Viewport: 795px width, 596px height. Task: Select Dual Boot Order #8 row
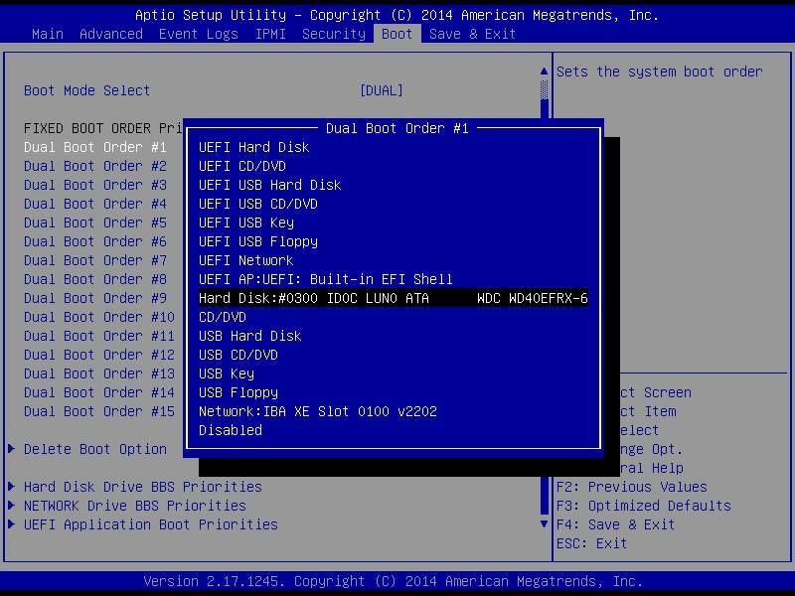95,279
